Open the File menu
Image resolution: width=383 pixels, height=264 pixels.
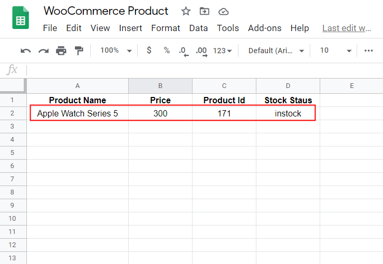(x=50, y=28)
